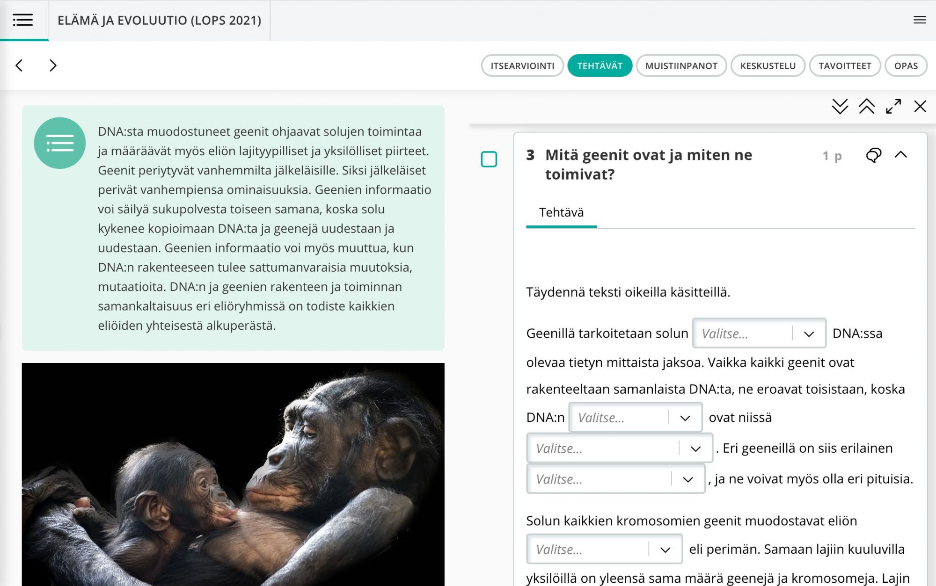Open the table of contents list icon
Image resolution: width=936 pixels, height=586 pixels.
(22, 20)
